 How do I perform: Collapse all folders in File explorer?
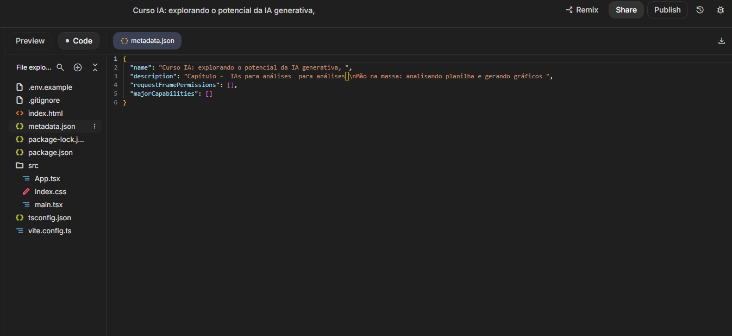[x=95, y=67]
